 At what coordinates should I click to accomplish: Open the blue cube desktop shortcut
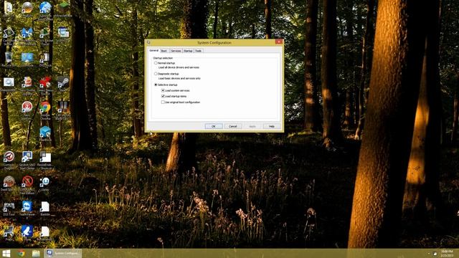[45, 134]
